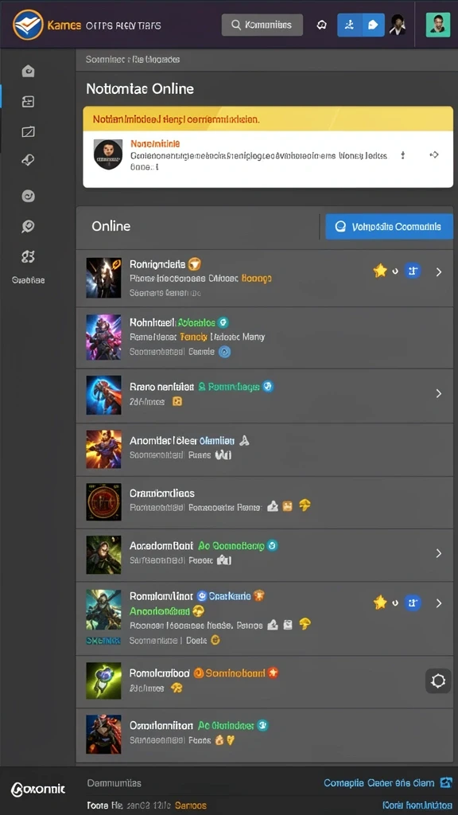Click the orange badge before Sominoboanl

click(198, 673)
